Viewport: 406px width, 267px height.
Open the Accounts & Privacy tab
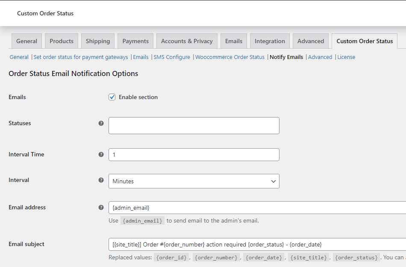pyautogui.click(x=187, y=41)
